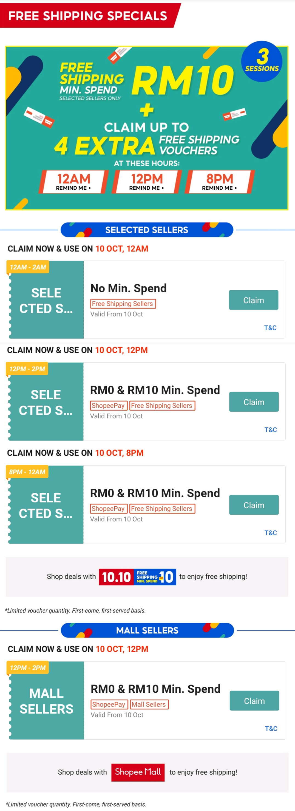
Task: Claim the Mall Sellers voucher
Action: tap(254, 700)
